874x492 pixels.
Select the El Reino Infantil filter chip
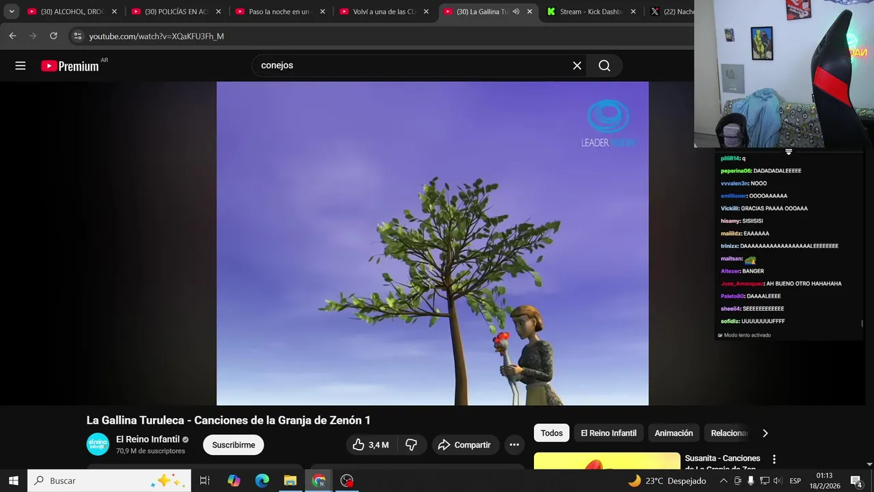point(608,433)
